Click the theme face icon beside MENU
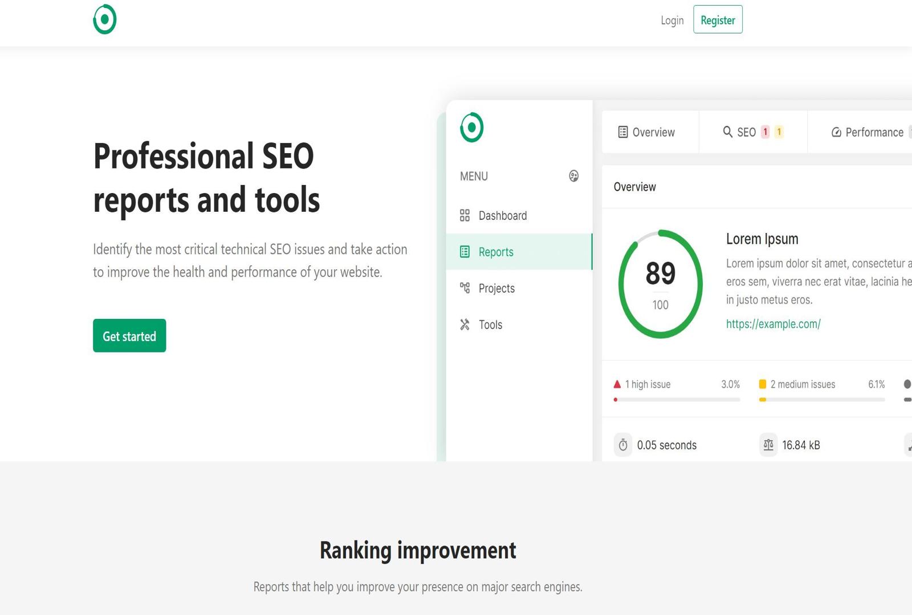 573,177
